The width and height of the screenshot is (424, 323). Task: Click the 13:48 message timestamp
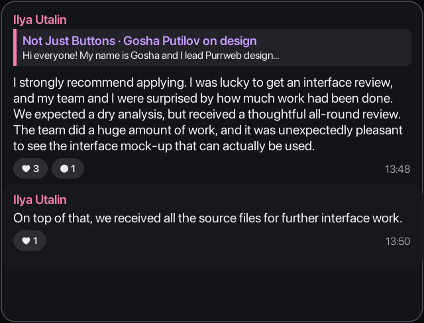point(397,169)
